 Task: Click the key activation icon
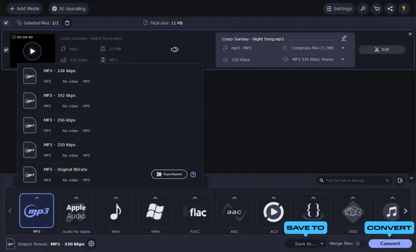click(363, 9)
